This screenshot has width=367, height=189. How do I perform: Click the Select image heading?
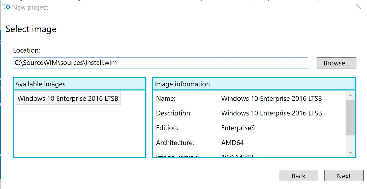coord(31,29)
